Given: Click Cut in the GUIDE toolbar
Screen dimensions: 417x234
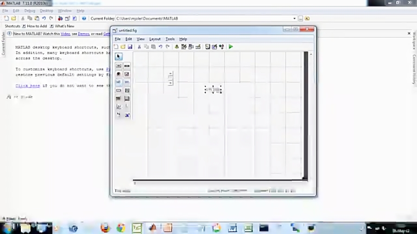Looking at the screenshot, I should pos(139,47).
